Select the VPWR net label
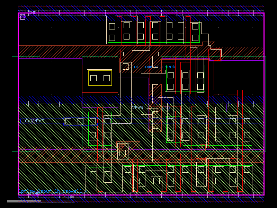 click(x=137, y=108)
